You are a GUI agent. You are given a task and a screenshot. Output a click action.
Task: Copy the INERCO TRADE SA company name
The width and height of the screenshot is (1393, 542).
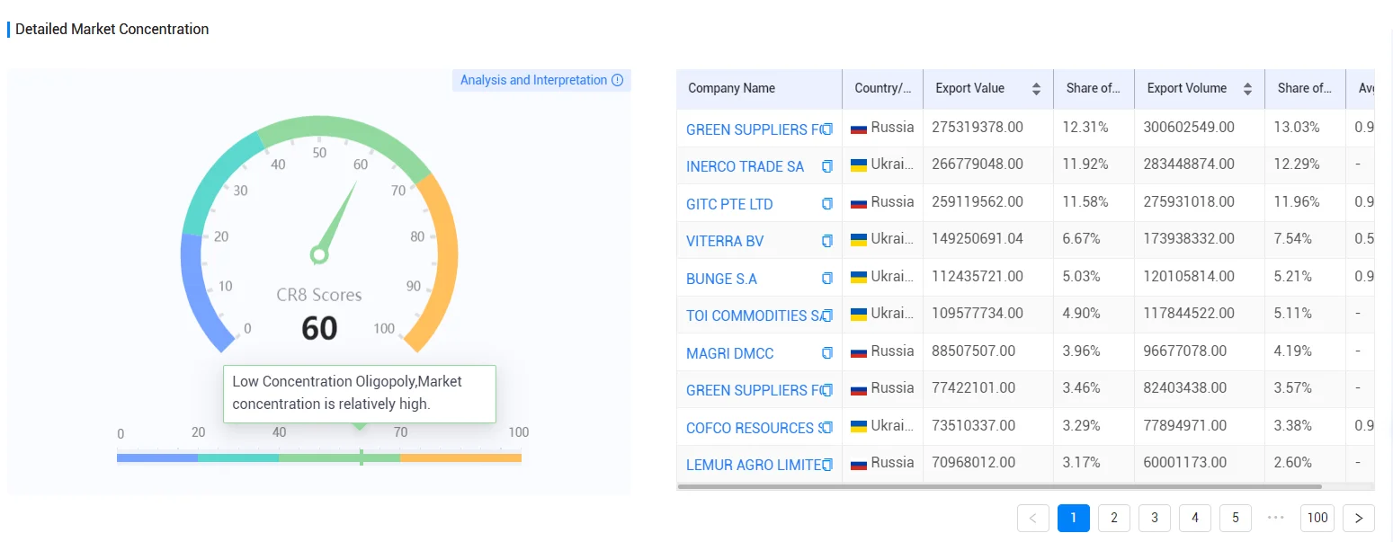coord(827,166)
